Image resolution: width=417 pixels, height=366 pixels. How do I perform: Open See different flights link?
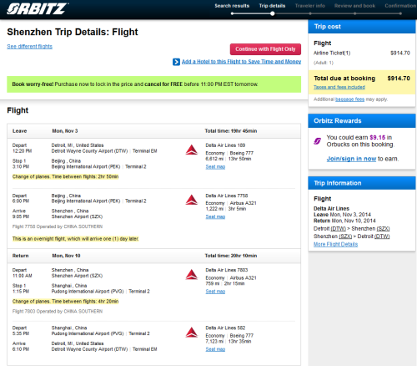point(29,47)
